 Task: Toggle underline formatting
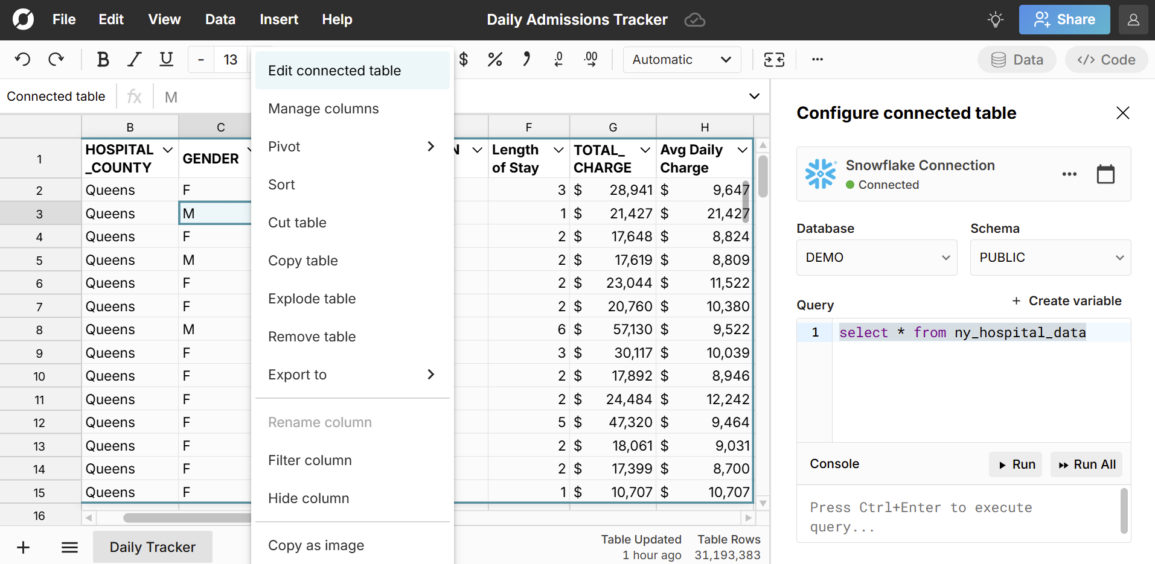[166, 59]
